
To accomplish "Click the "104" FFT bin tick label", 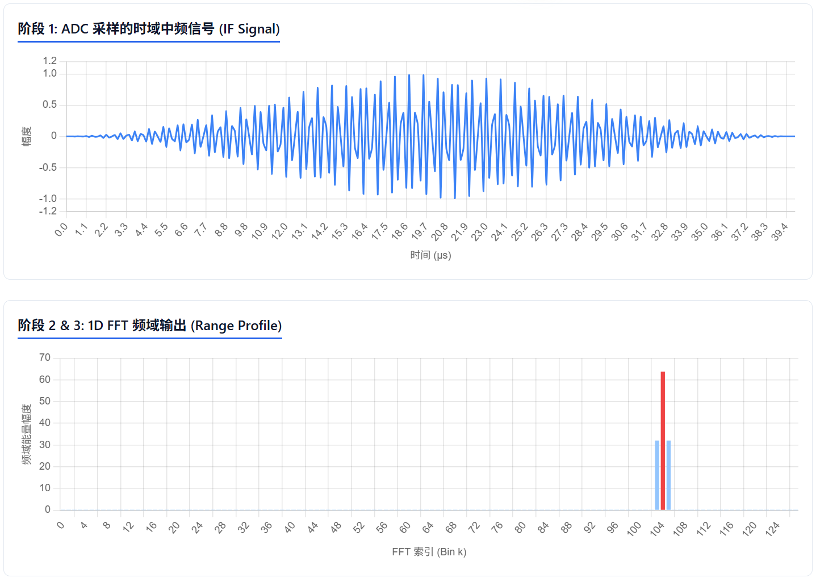I will (x=657, y=528).
